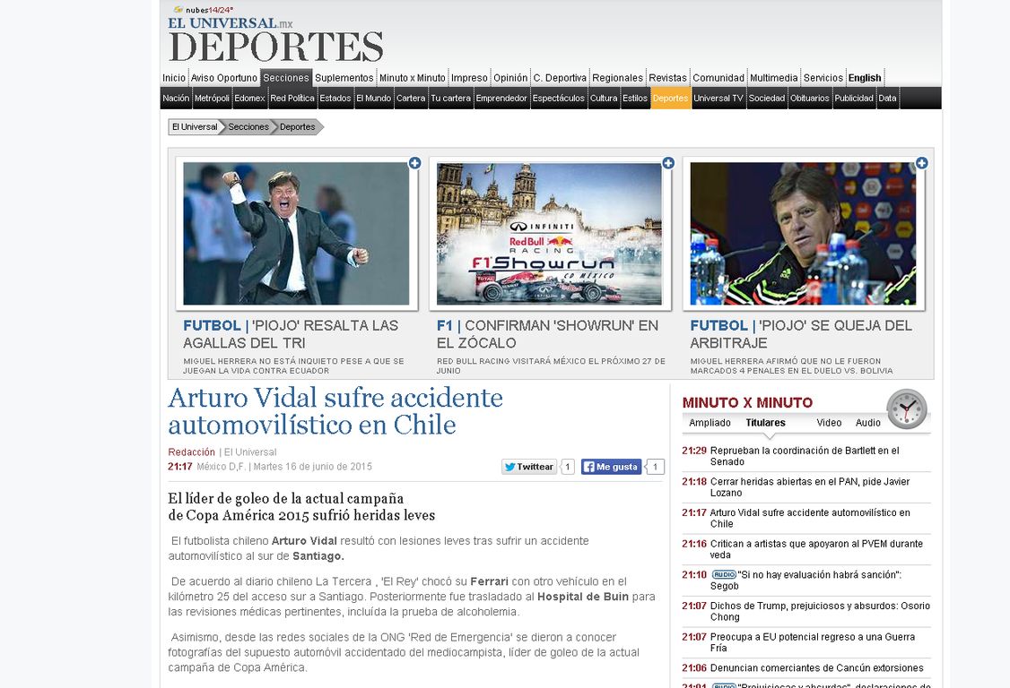The height and width of the screenshot is (688, 1010).
Task: Open Red Política section
Action: (x=292, y=98)
